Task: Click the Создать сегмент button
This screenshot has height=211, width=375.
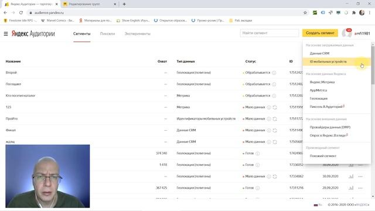Action: [320, 33]
